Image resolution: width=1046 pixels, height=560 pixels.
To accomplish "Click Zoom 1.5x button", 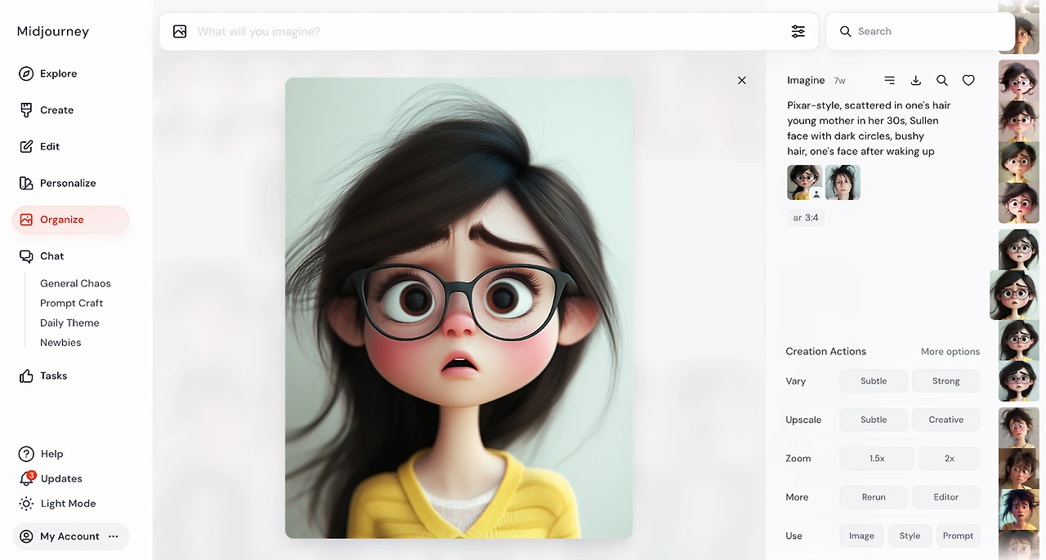I will (877, 459).
